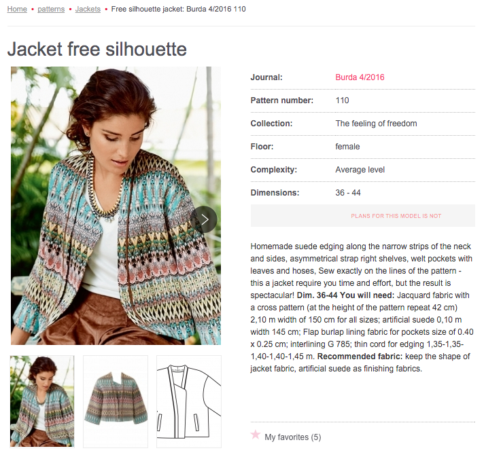Viewport: 484px width, 457px height.
Task: Click the Jacket free silhouette heading
Action: point(97,49)
